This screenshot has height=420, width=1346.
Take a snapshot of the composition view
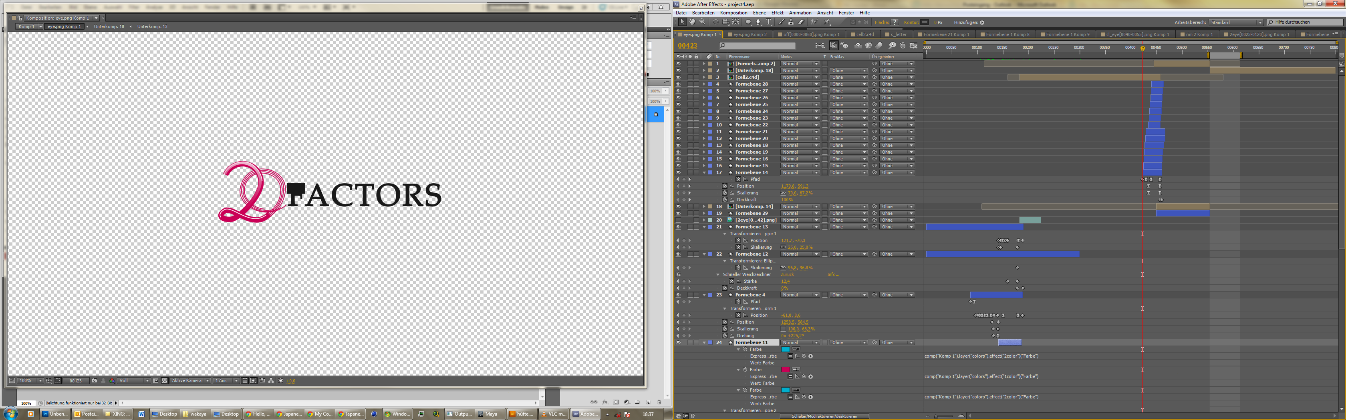click(x=94, y=381)
